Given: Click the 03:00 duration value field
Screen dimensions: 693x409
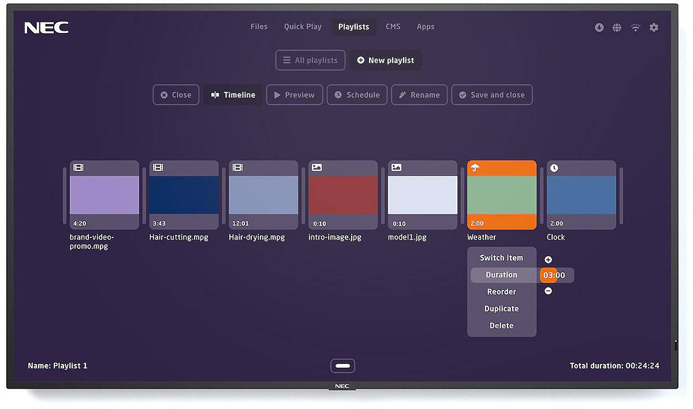Looking at the screenshot, I should (x=554, y=275).
